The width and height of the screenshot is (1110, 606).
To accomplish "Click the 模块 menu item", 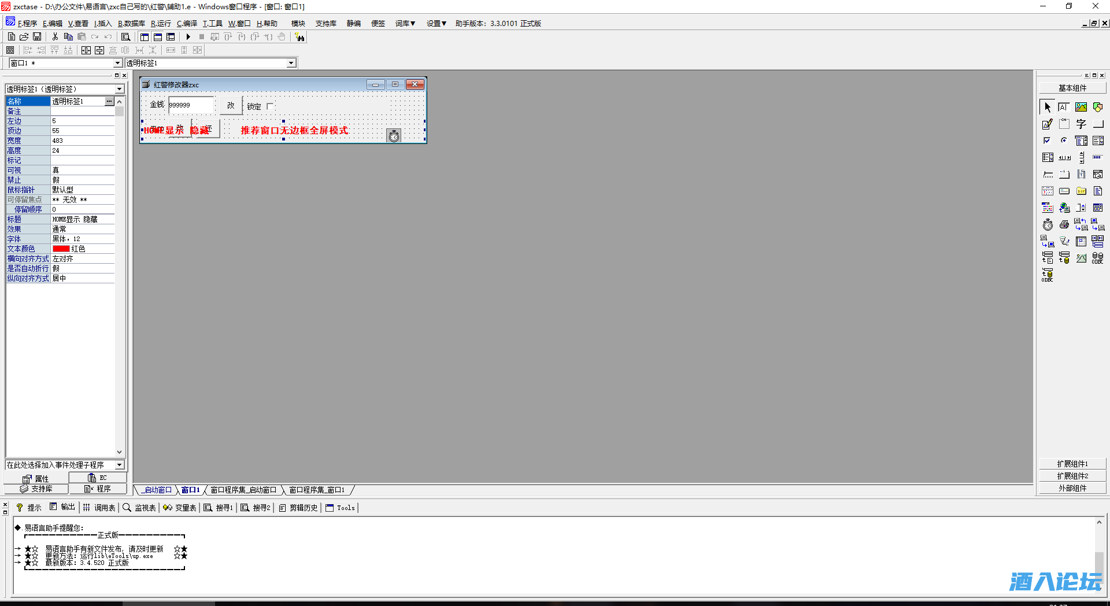I will pos(298,24).
